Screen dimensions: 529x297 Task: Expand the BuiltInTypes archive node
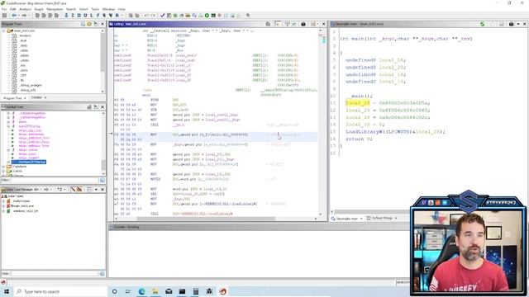coord(3,201)
